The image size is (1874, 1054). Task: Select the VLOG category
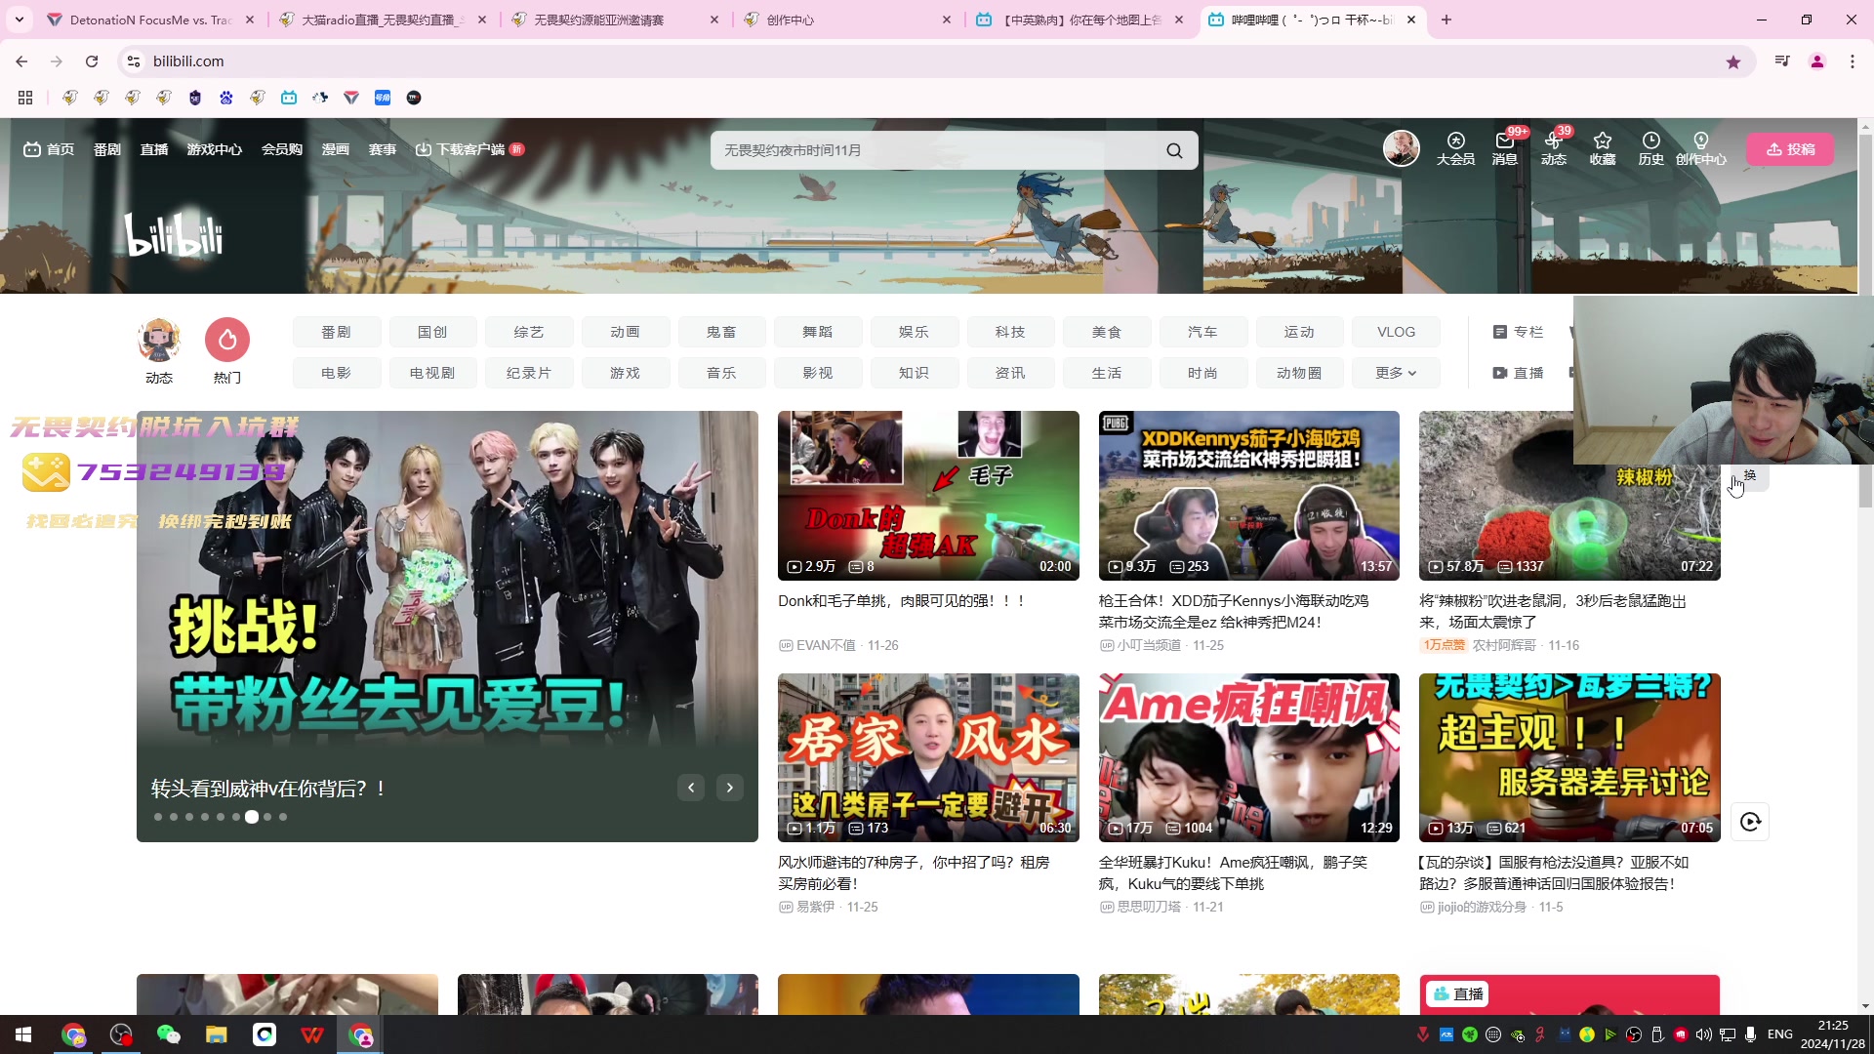[1396, 332]
